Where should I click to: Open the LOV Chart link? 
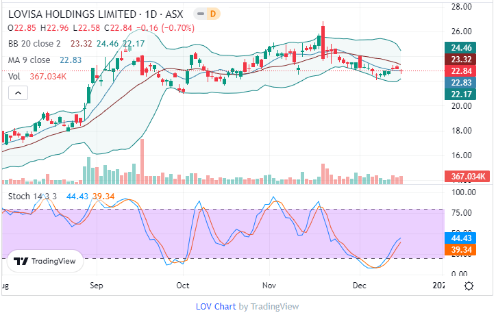coord(216,306)
